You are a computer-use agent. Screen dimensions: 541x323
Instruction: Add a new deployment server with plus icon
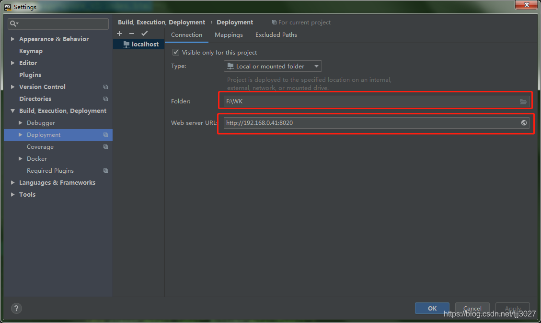point(119,33)
